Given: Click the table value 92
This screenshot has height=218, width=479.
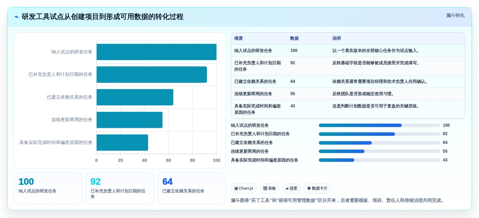Looking at the screenshot, I should (293, 63).
